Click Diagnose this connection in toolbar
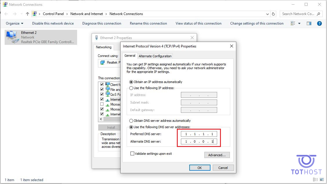 [x=102, y=23]
